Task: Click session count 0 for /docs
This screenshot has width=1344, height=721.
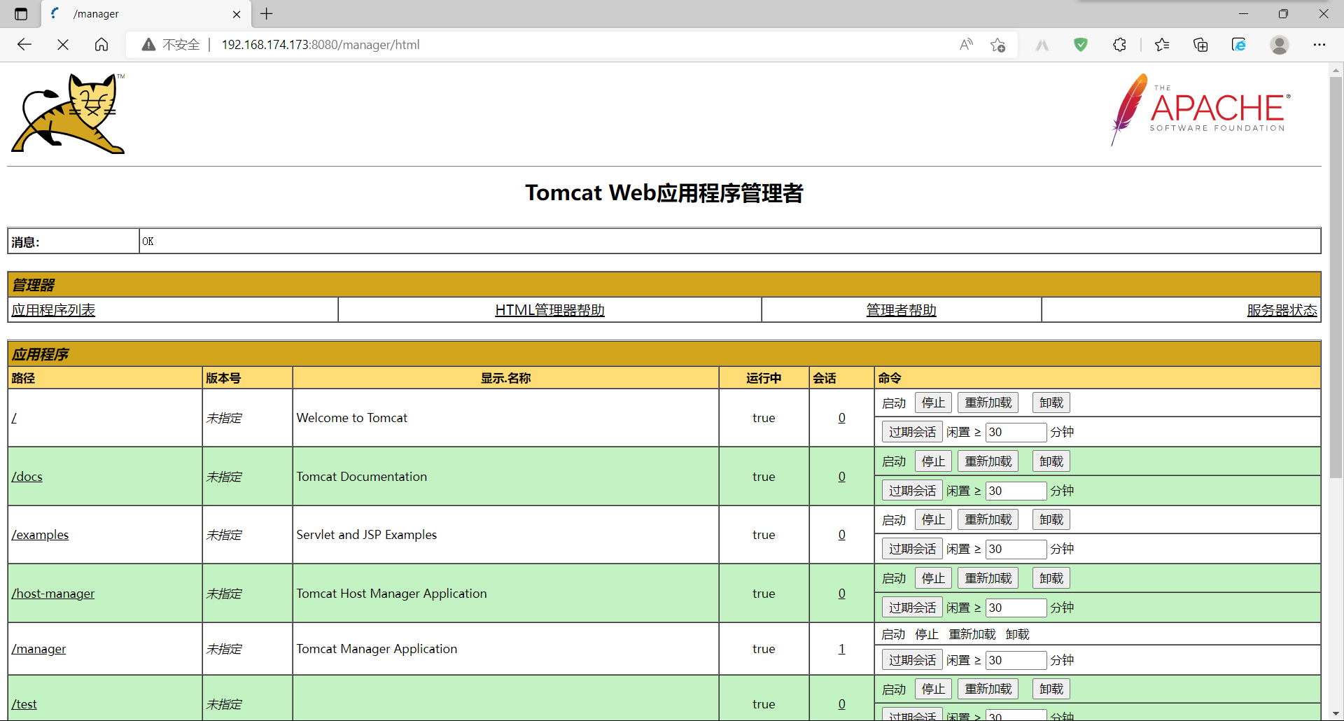Action: [841, 477]
